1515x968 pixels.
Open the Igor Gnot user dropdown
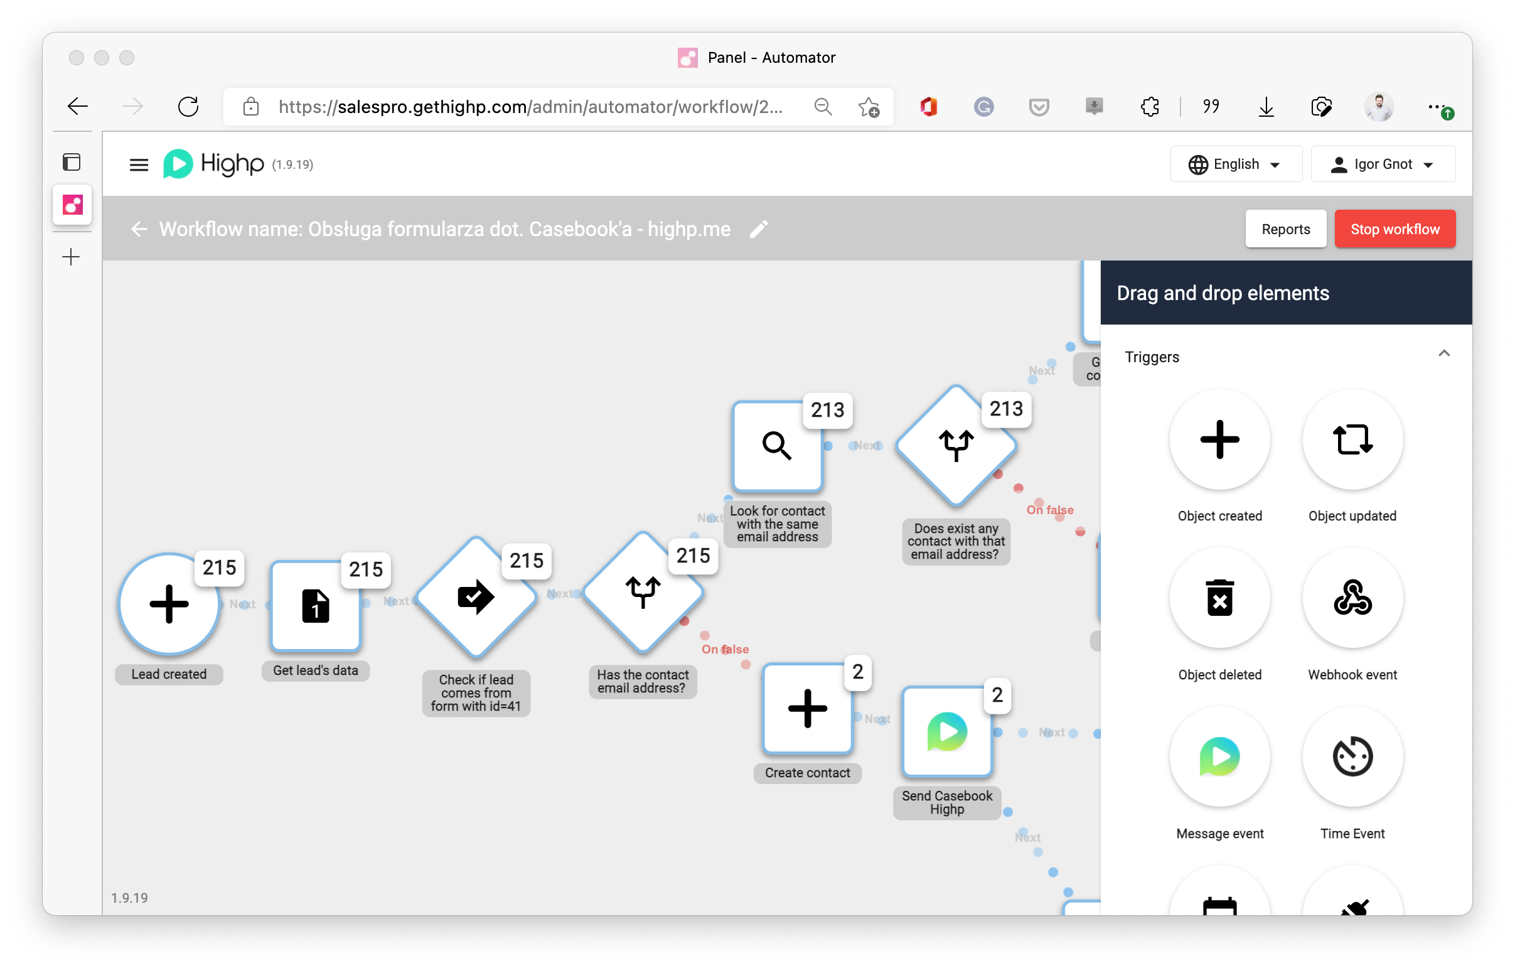click(x=1382, y=164)
